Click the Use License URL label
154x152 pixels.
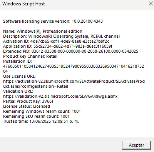(19, 76)
